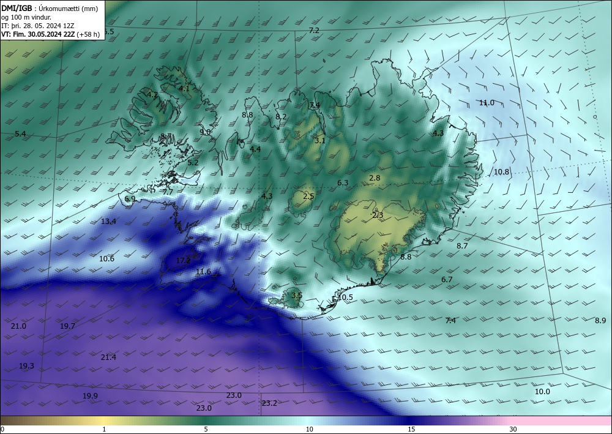Click the color scale tick label 0
The height and width of the screenshot is (434, 612).
pyautogui.click(x=2, y=429)
